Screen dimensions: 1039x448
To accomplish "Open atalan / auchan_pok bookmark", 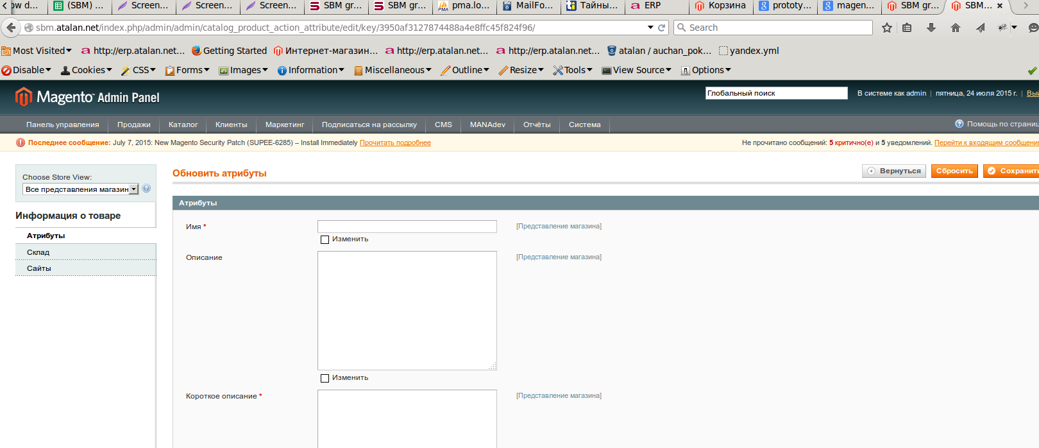I will tap(660, 51).
